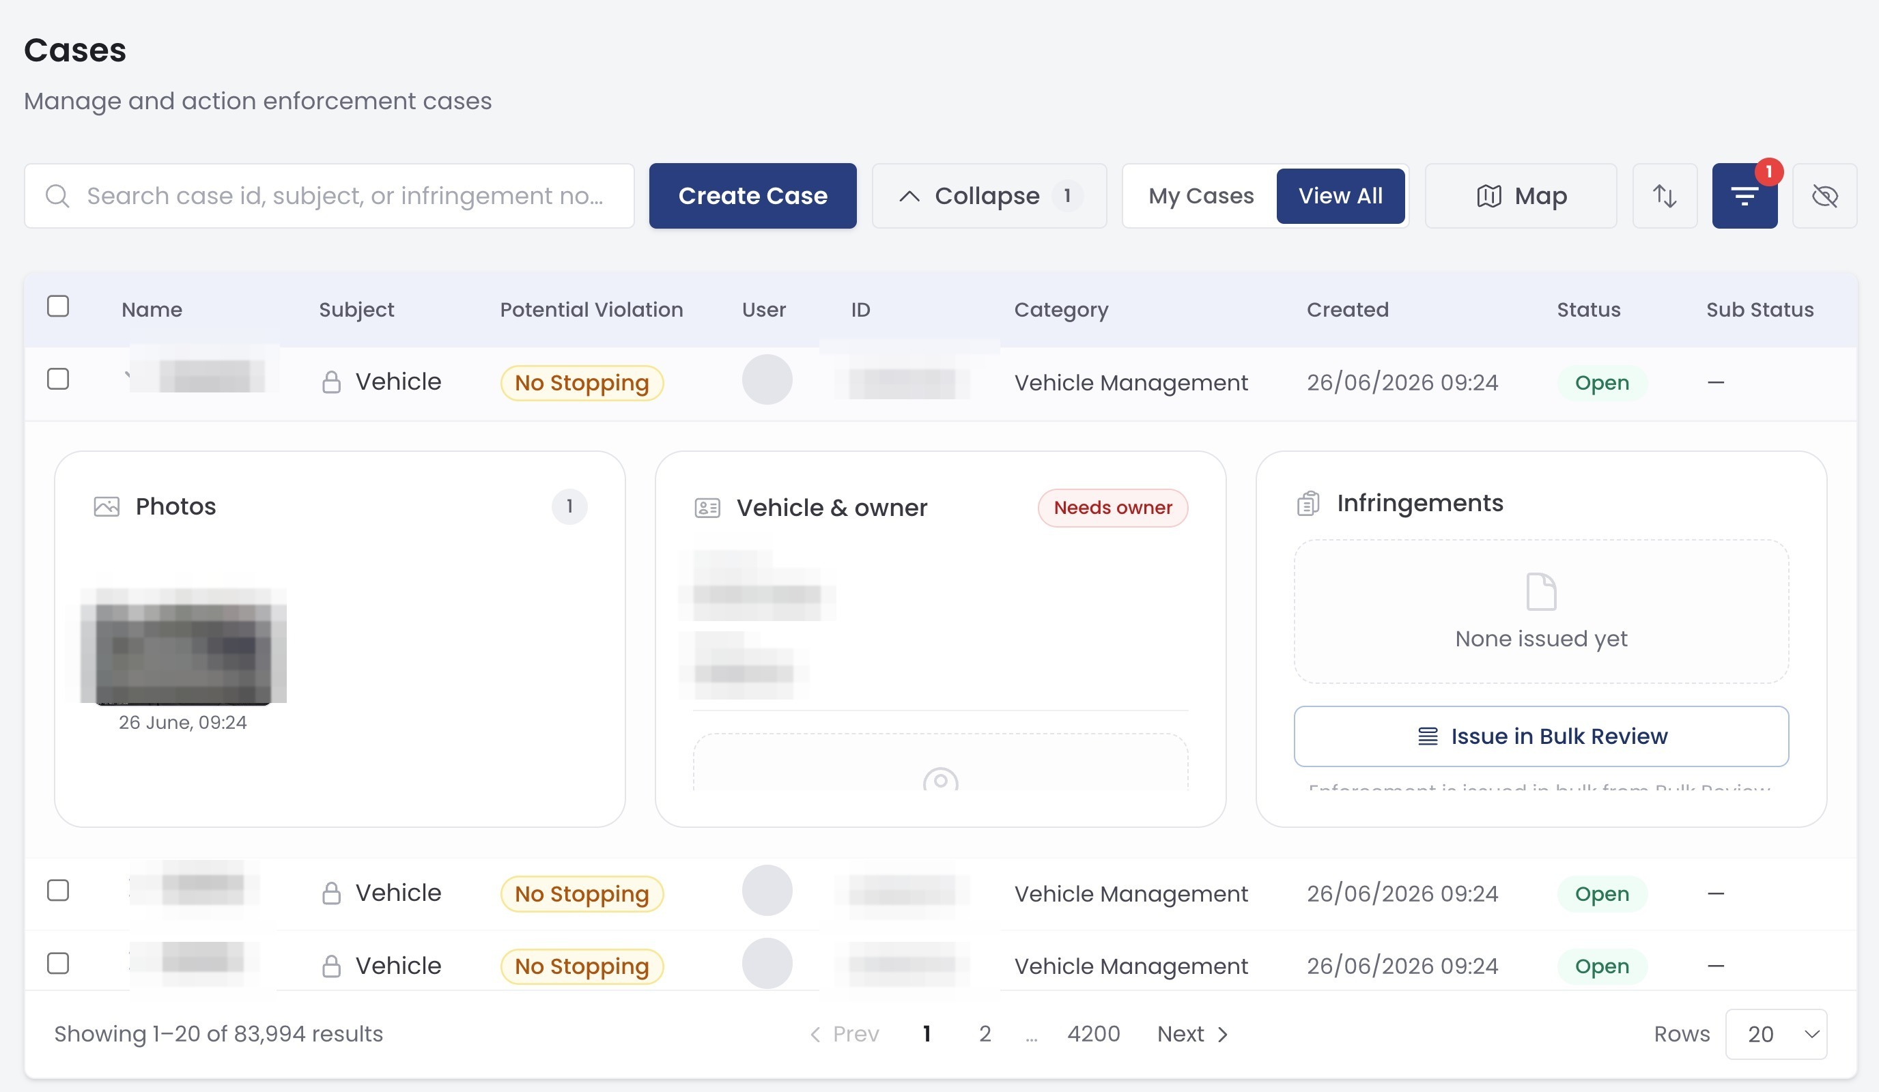Switch to My Cases tab
The height and width of the screenshot is (1092, 1879).
pyautogui.click(x=1200, y=196)
